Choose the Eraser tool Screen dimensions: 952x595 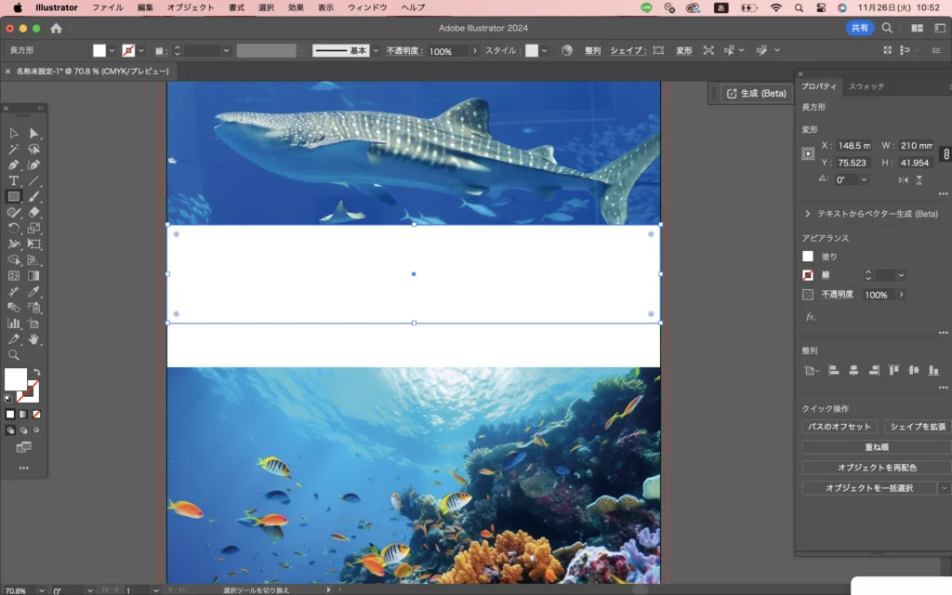pyautogui.click(x=34, y=212)
